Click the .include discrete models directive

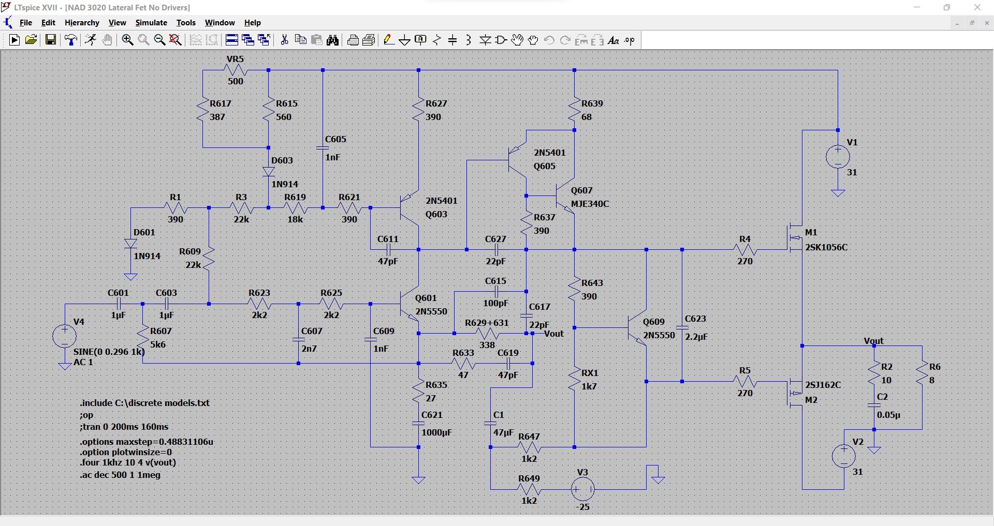click(144, 403)
